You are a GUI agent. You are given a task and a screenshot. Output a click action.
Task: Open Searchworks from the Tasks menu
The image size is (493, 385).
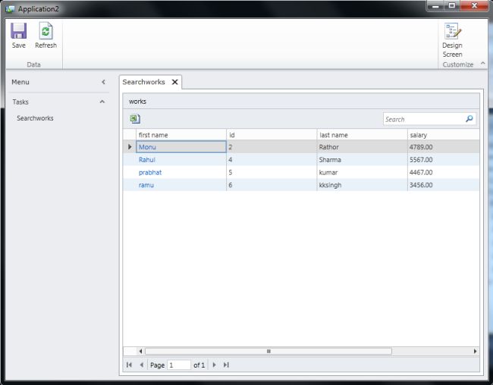pyautogui.click(x=35, y=118)
